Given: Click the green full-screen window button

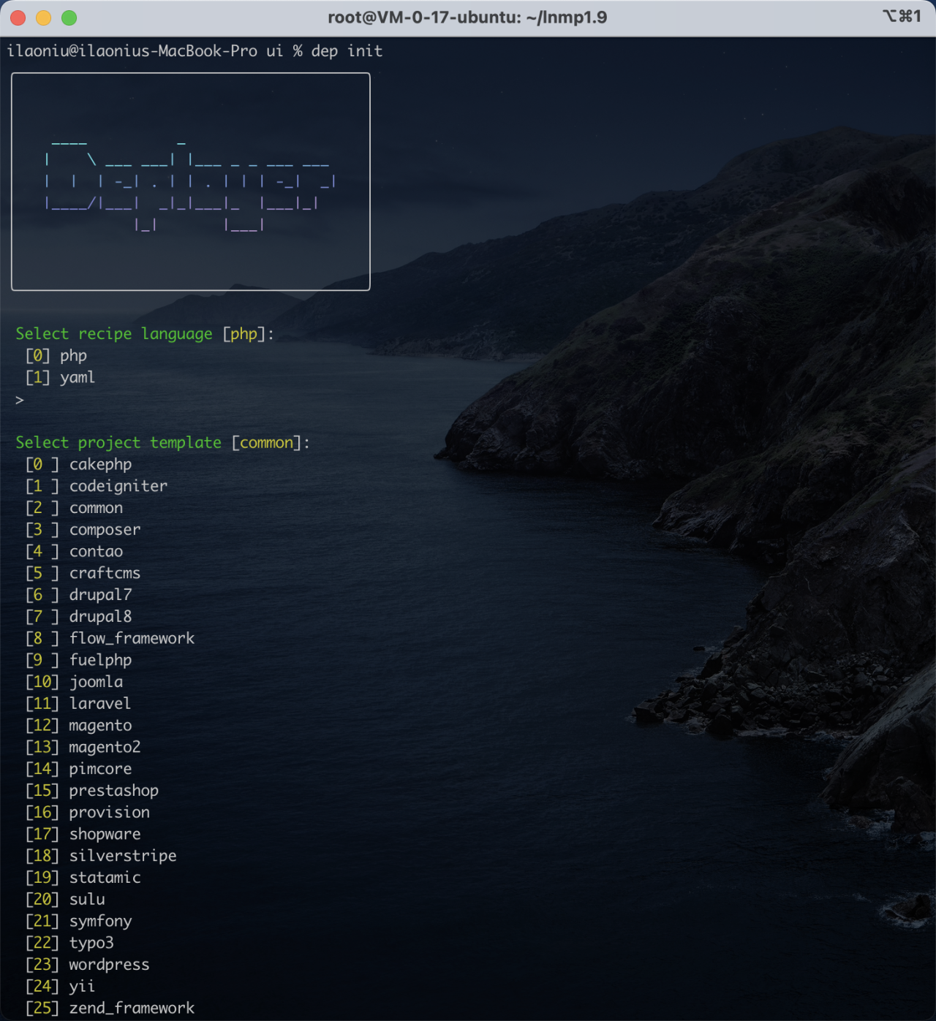Looking at the screenshot, I should 69,18.
